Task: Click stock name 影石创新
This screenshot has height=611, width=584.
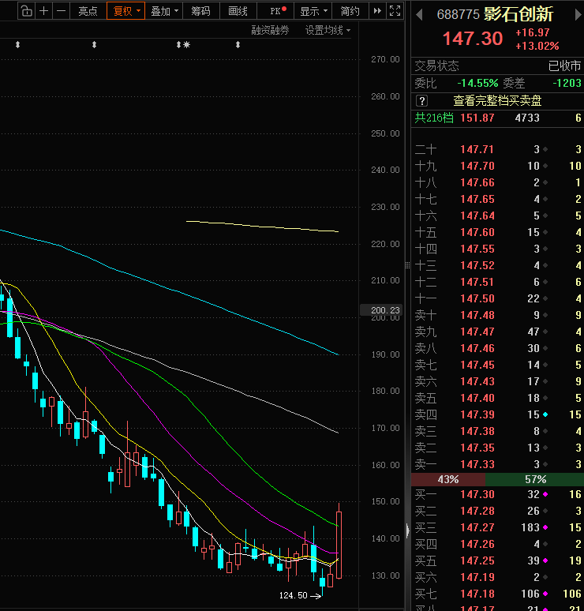Action: [518, 14]
